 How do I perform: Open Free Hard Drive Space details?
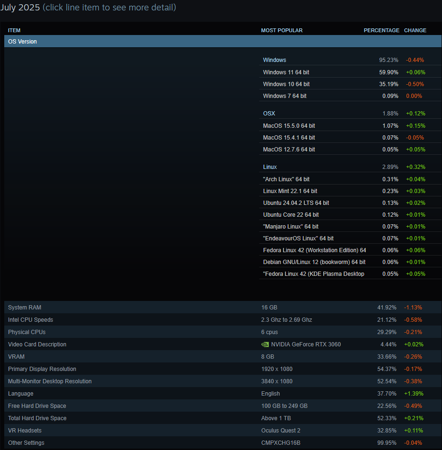pyautogui.click(x=223, y=406)
